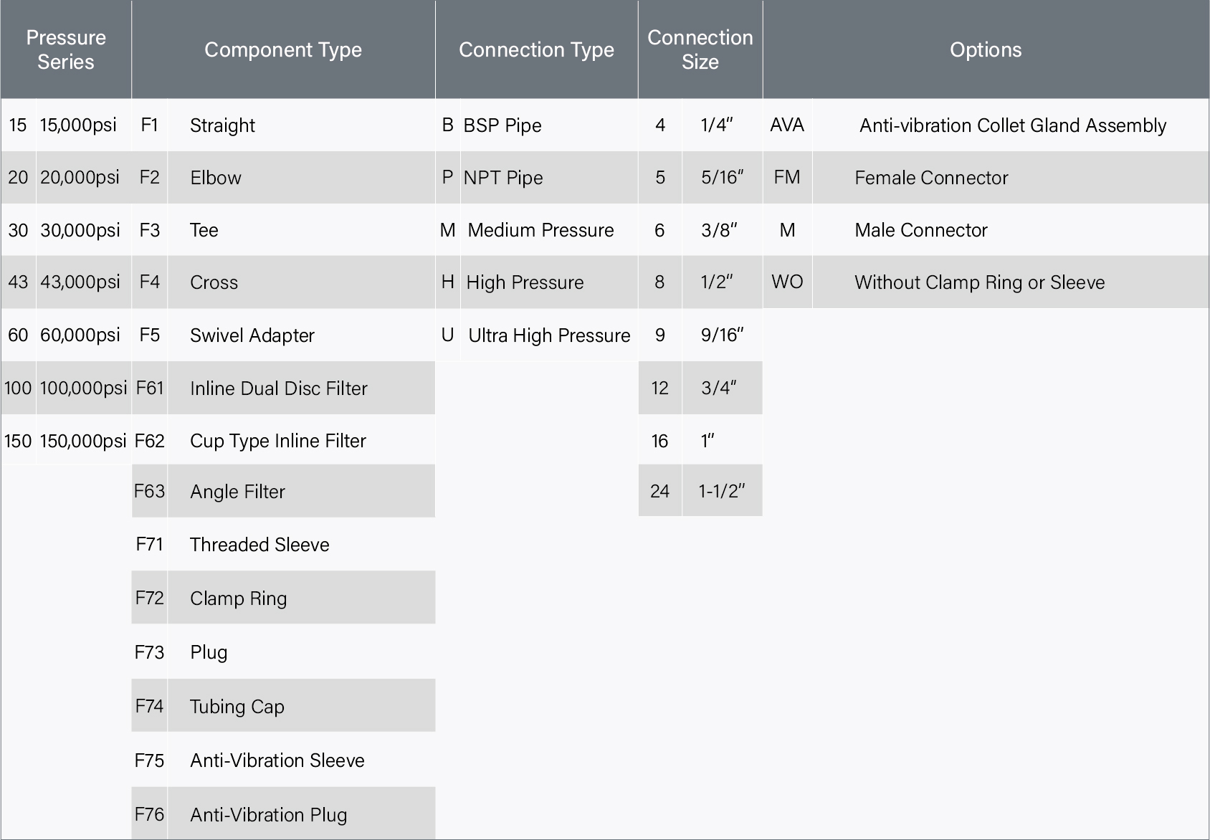Select the F2 Elbow entry
Screen dimensions: 1210x840
tap(283, 177)
